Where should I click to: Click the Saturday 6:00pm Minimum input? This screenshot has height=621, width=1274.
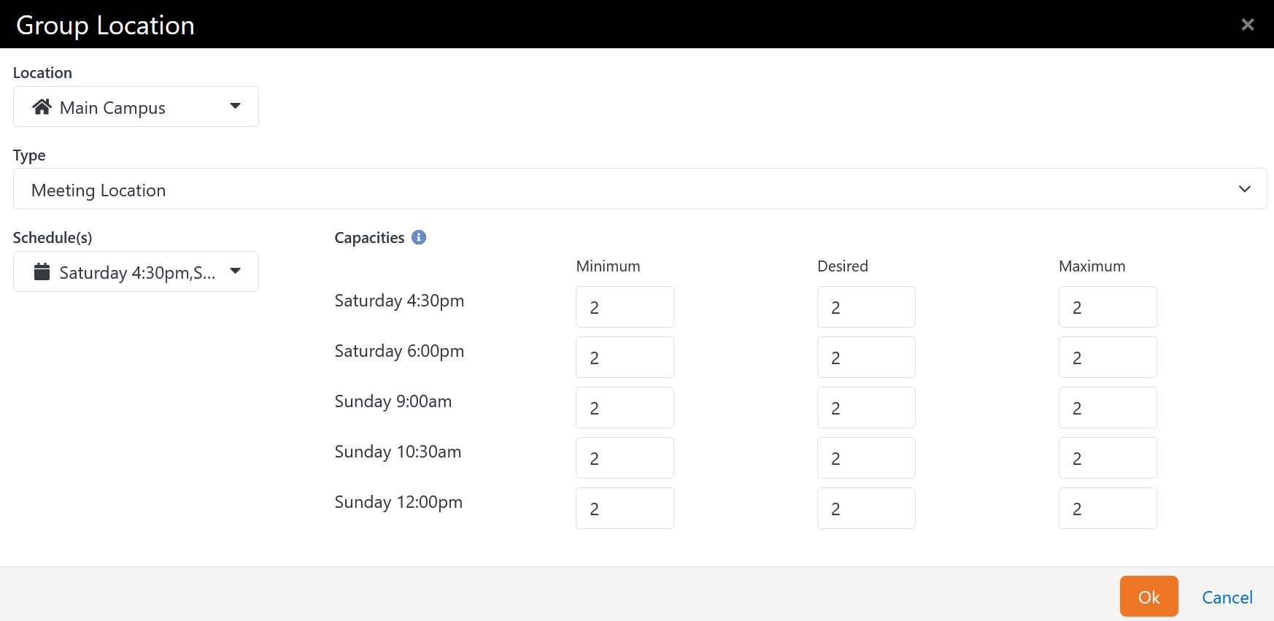pos(625,357)
